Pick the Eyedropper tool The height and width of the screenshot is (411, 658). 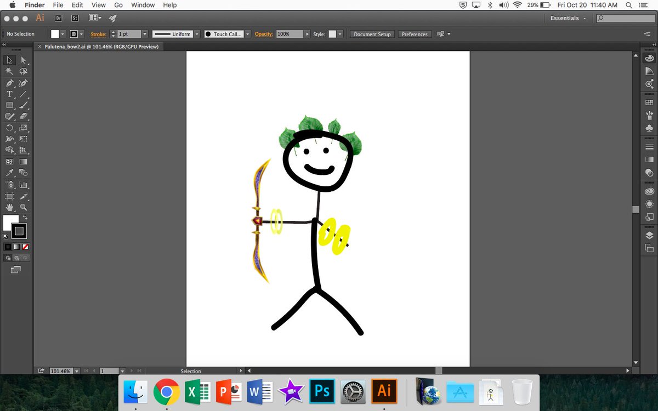coord(10,173)
